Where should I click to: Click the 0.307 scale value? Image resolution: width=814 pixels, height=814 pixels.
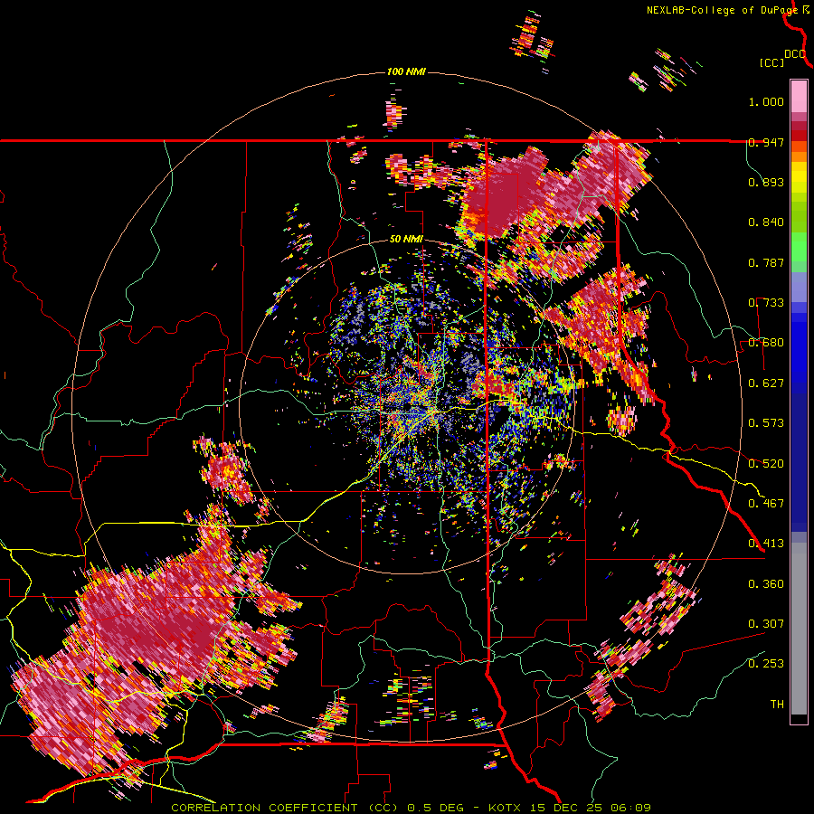pyautogui.click(x=766, y=624)
